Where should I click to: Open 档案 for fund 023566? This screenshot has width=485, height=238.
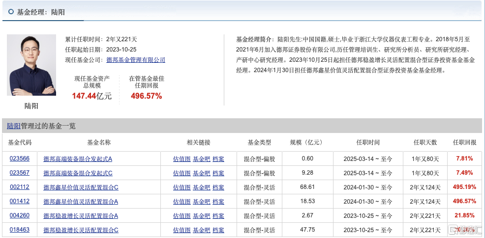218,159
